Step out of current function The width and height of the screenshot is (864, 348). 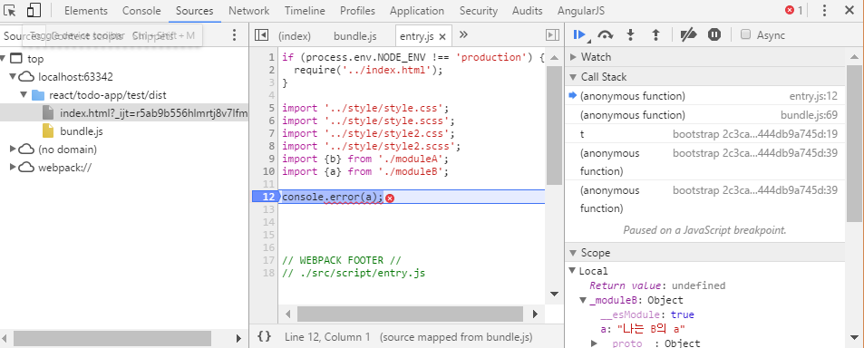point(655,35)
